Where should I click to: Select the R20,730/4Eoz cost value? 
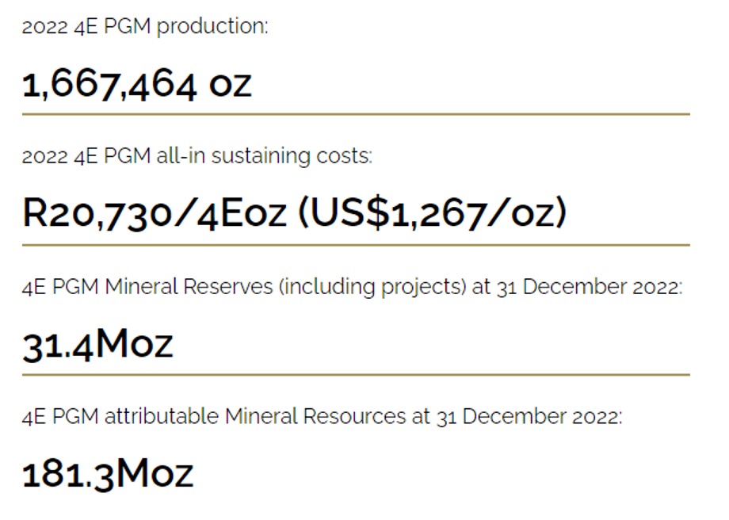coord(154,213)
